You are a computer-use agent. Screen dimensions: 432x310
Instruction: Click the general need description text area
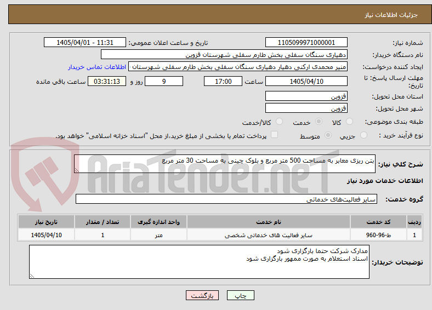[x=225, y=164]
